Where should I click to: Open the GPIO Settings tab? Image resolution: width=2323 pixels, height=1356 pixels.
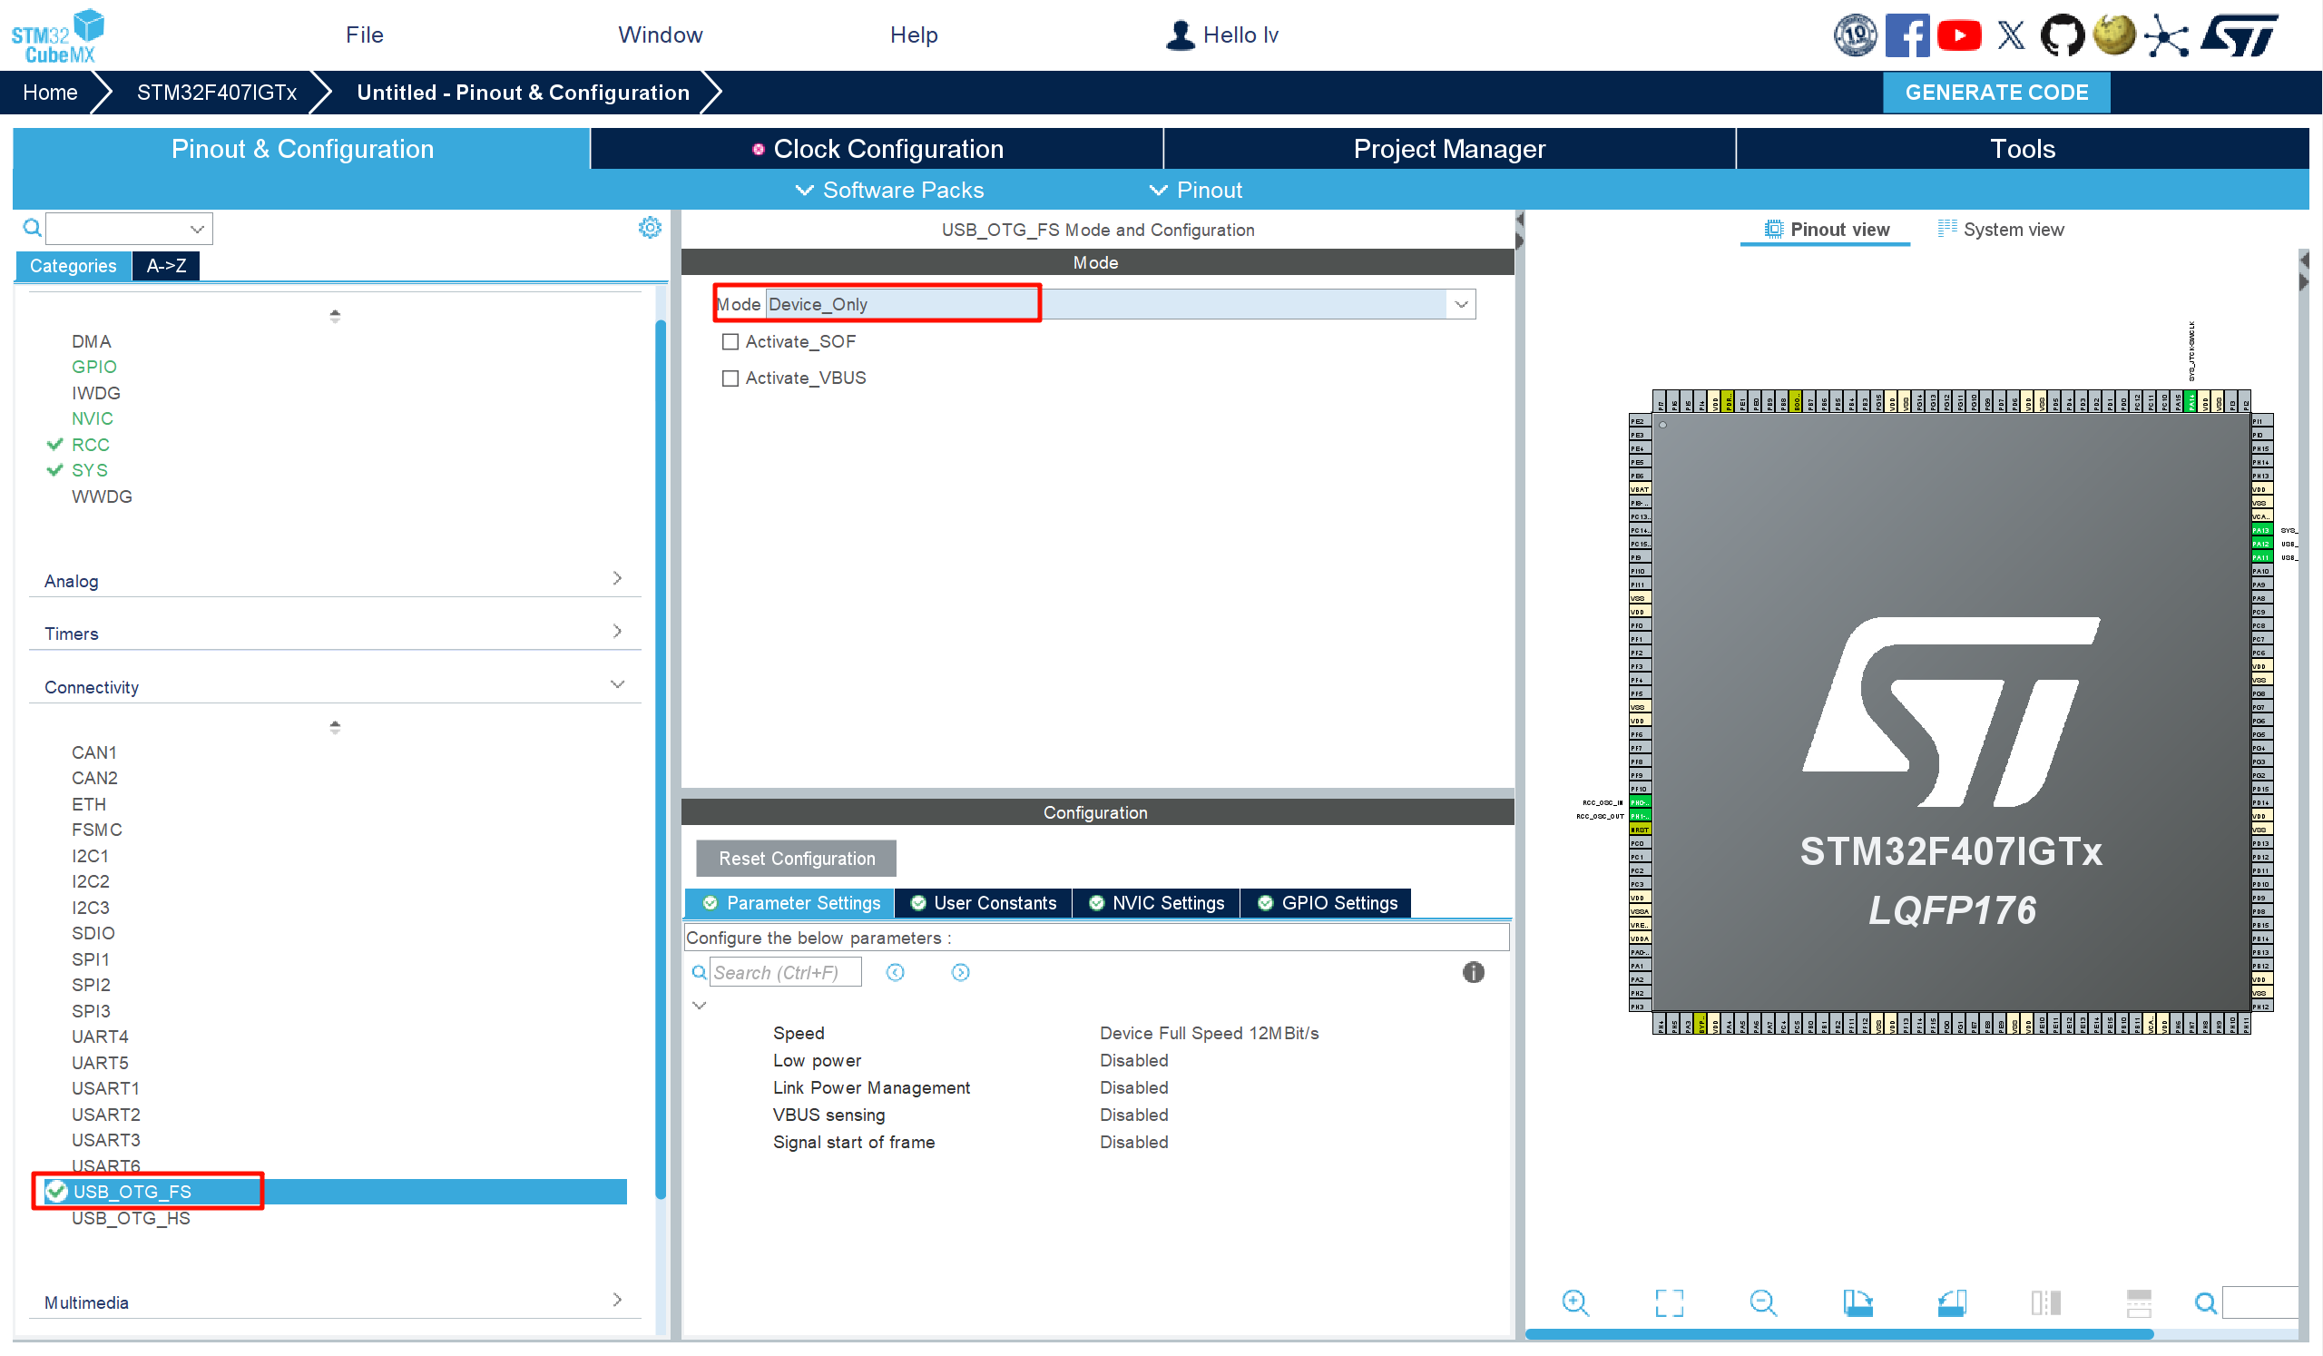click(1327, 903)
